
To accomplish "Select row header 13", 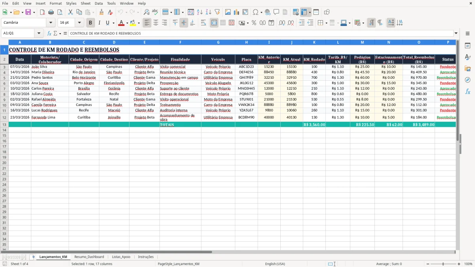I will tap(4, 125).
